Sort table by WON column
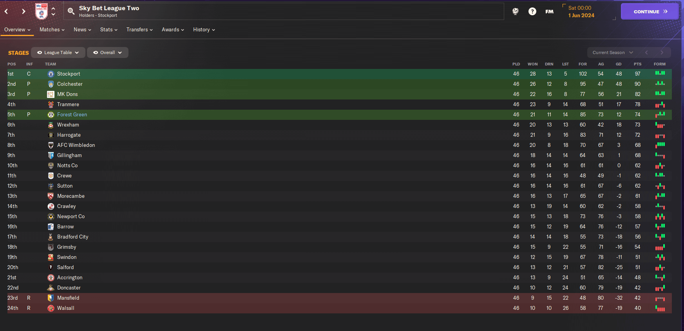Viewport: 684px width, 331px height. (x=532, y=64)
